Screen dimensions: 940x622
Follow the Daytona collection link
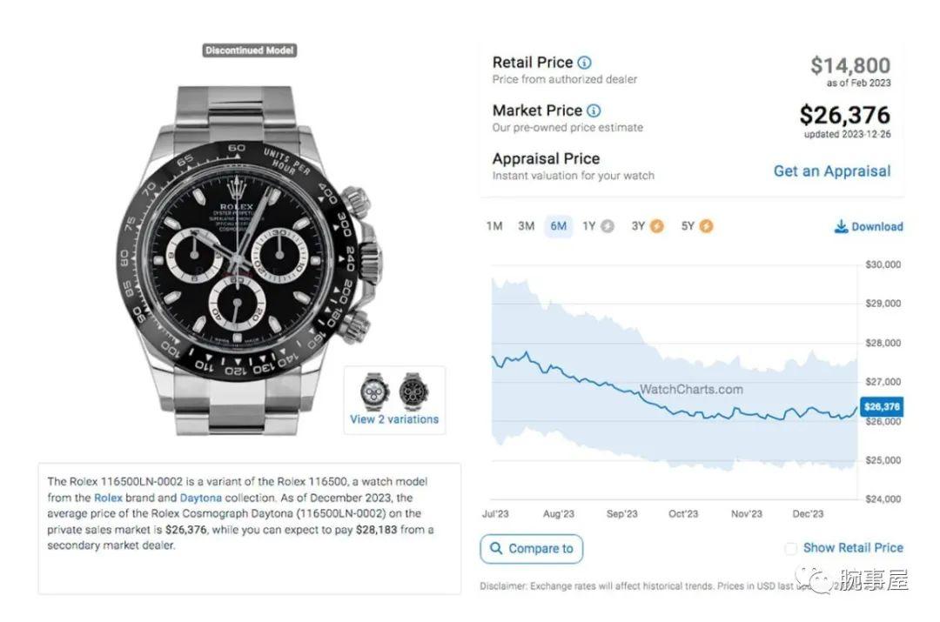[201, 498]
